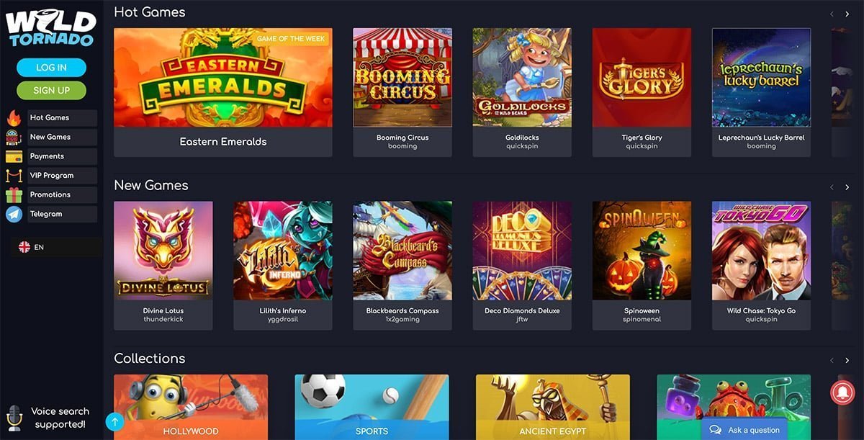Activate the voice search microphone icon
The height and width of the screenshot is (440, 864).
[14, 418]
